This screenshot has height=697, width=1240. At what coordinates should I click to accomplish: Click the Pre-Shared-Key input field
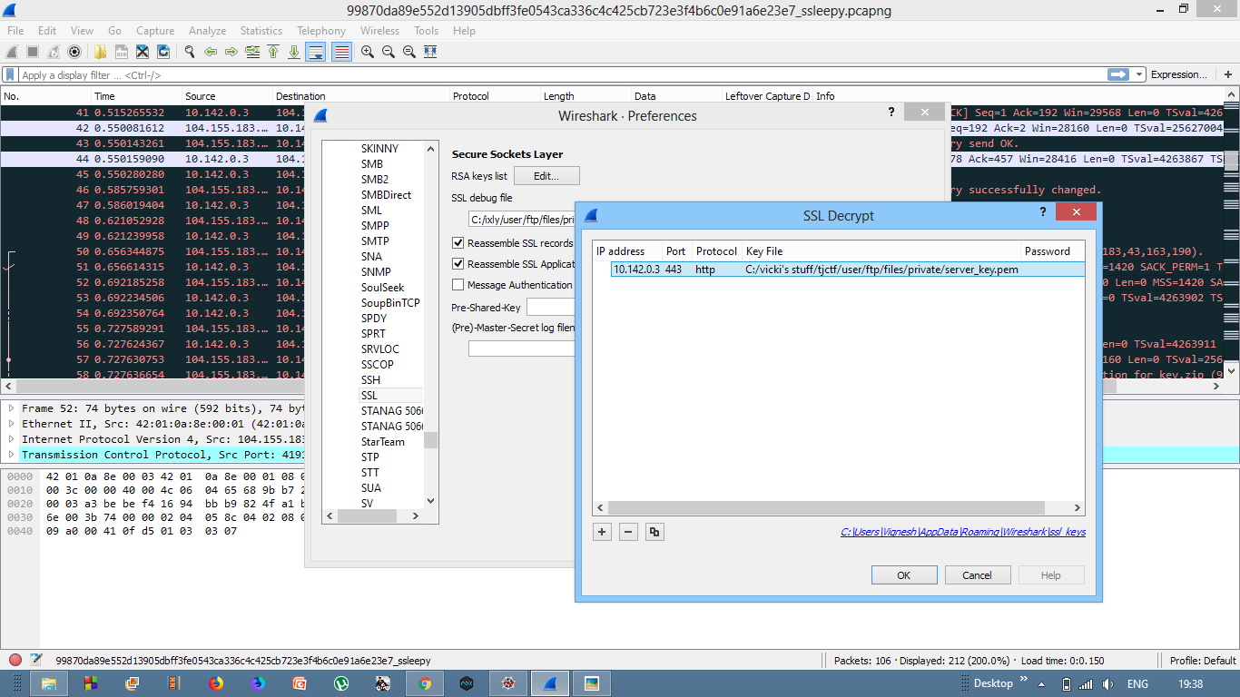click(550, 307)
